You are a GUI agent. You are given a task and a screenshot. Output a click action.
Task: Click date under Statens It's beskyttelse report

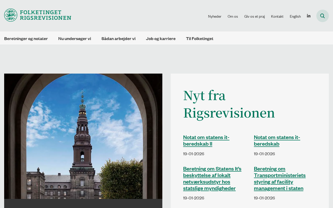[194, 198]
